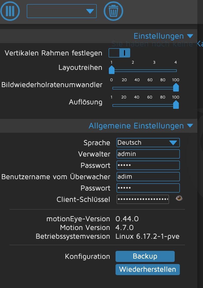Image resolution: width=203 pixels, height=288 pixels.
Task: Reveal the Client-Schlüssel with eye icon
Action: click(x=179, y=198)
